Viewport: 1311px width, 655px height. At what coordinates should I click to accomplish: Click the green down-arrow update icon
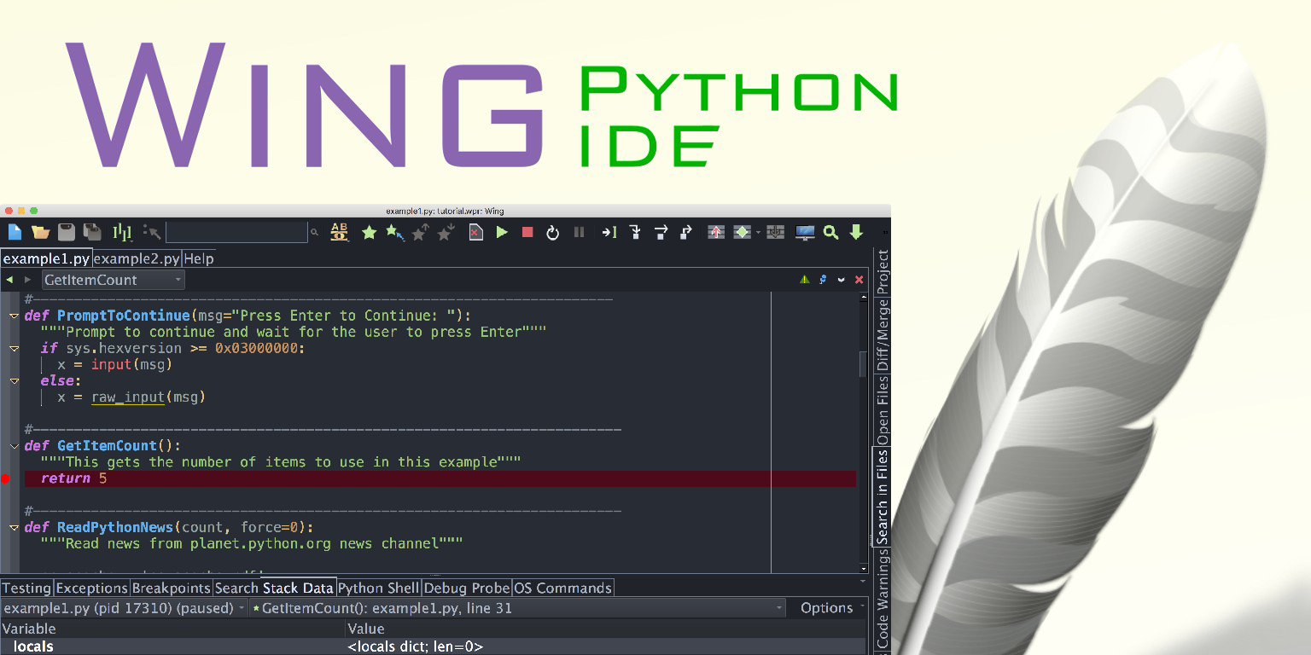pyautogui.click(x=856, y=232)
